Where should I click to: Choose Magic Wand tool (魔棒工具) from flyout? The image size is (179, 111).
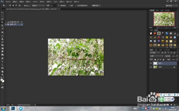[x=14, y=25]
